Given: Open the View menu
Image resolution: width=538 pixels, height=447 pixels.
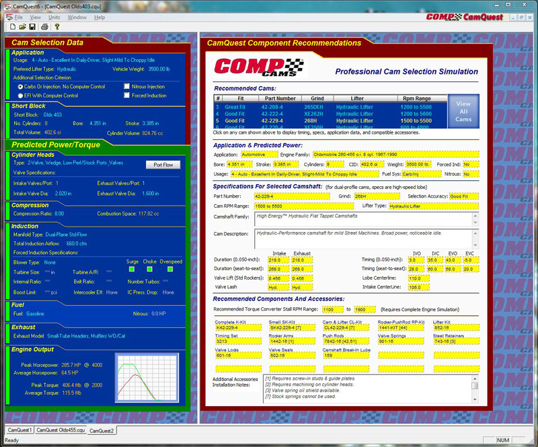Looking at the screenshot, I should point(36,17).
